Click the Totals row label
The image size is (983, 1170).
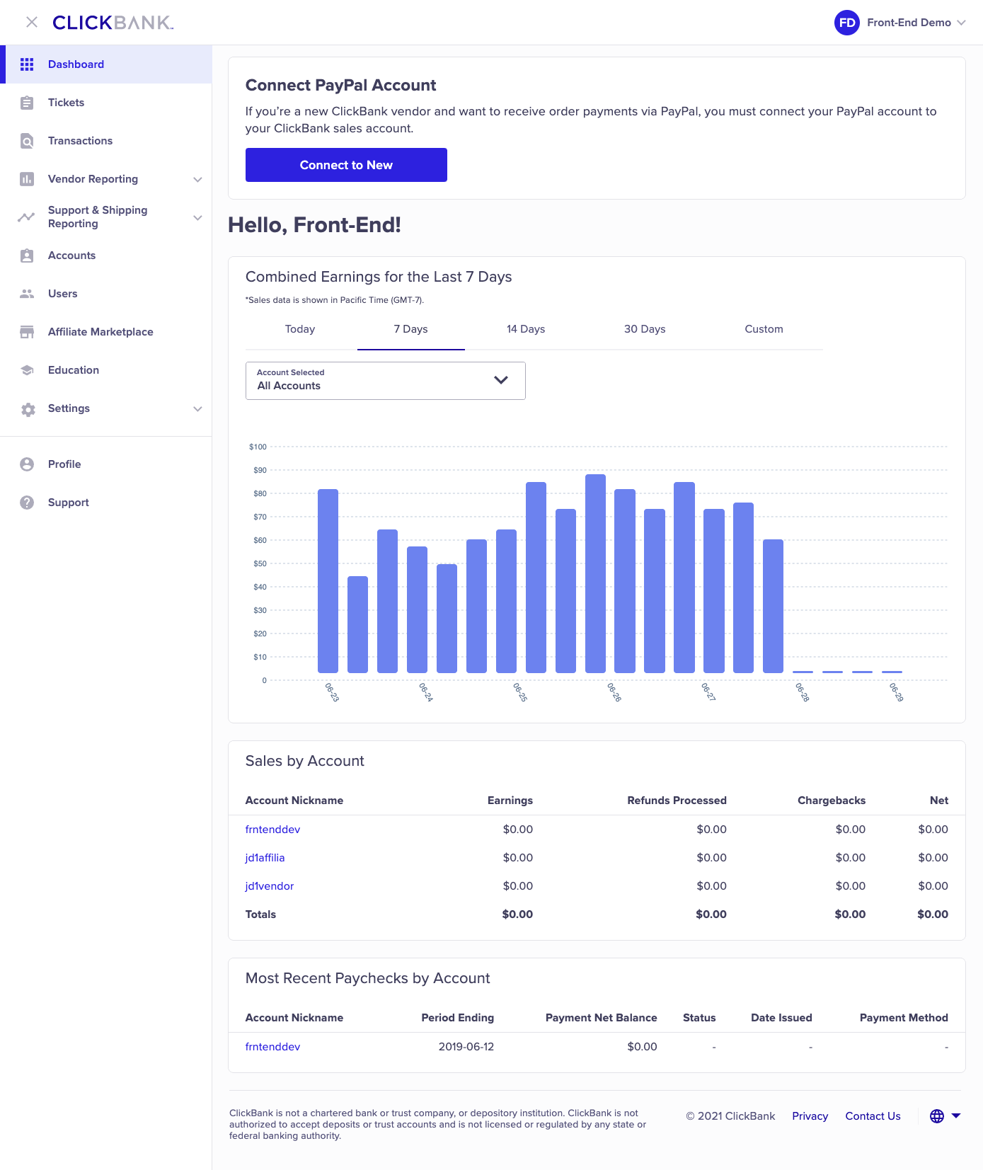pos(260,914)
